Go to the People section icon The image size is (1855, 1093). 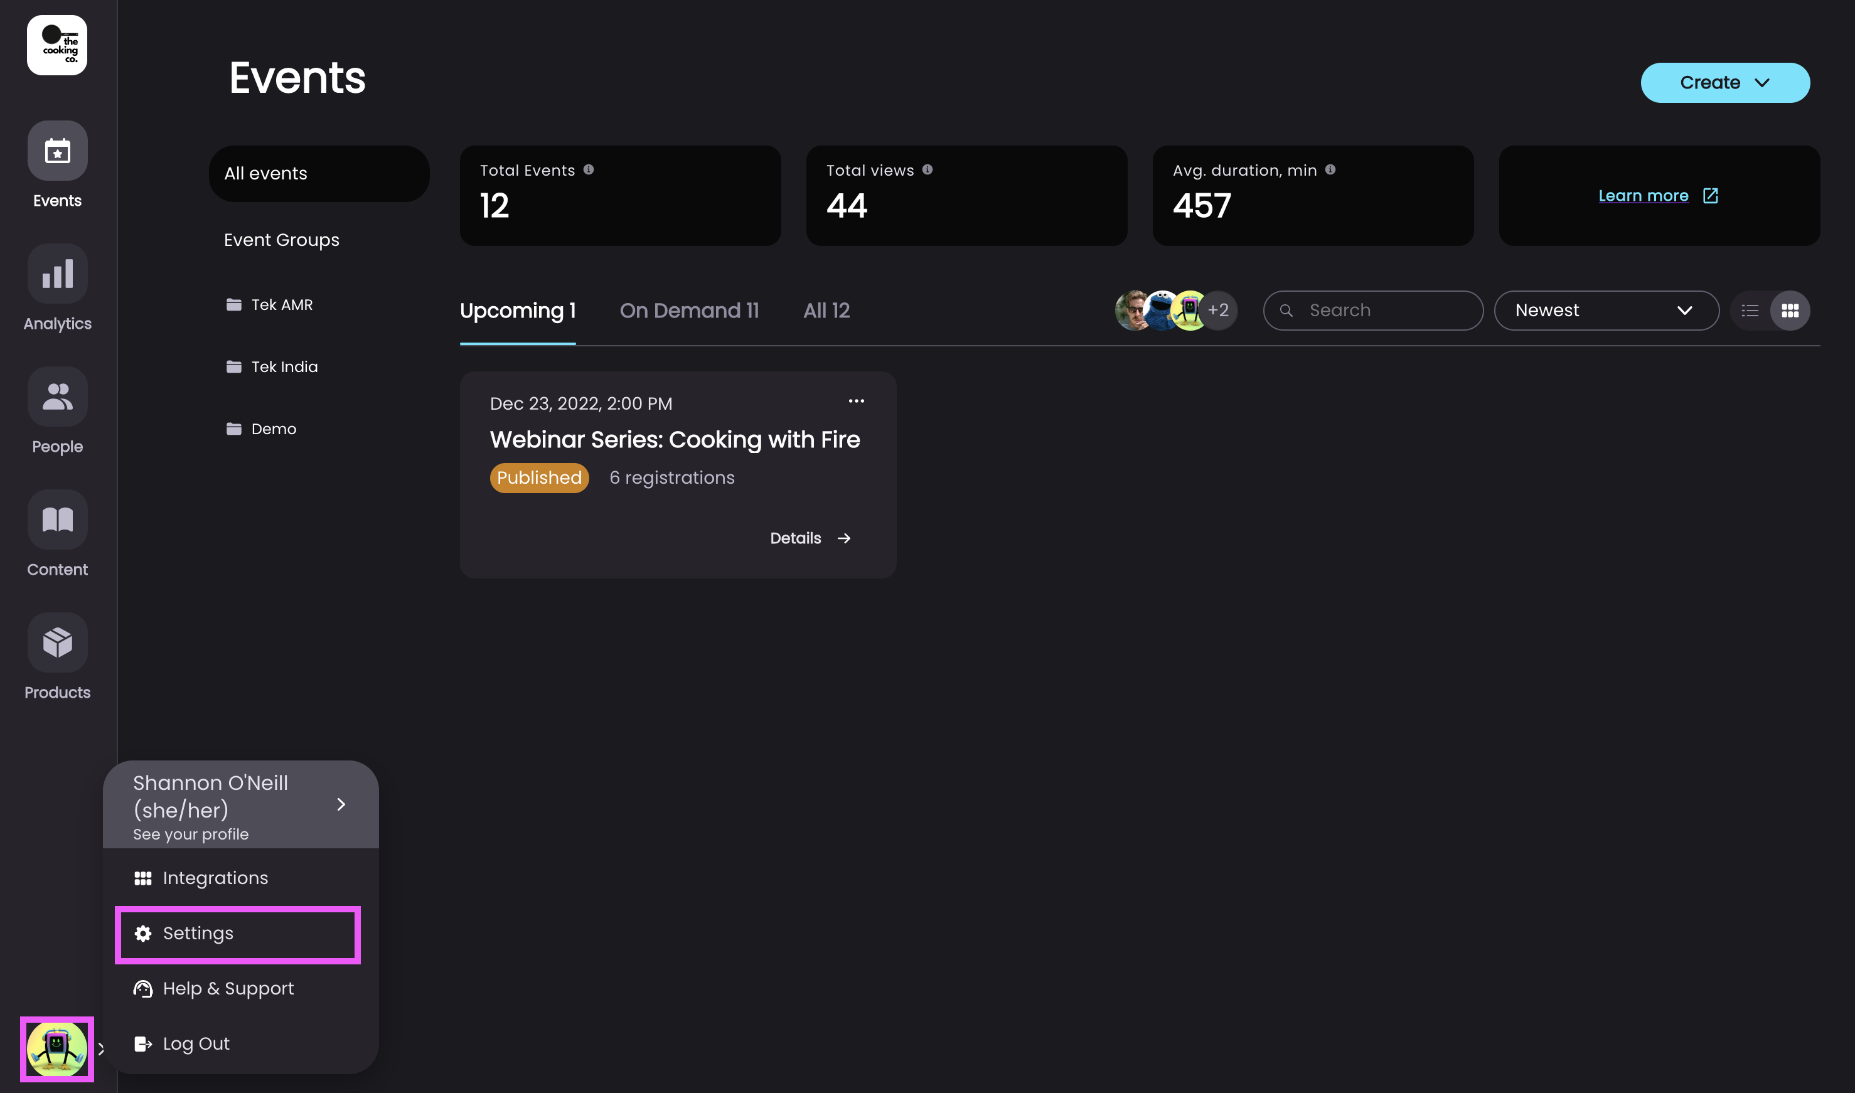pyautogui.click(x=58, y=397)
